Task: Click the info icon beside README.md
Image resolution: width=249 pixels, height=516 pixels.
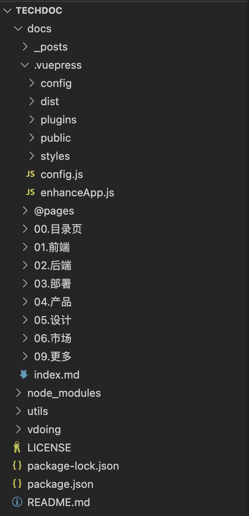Action: [x=17, y=502]
